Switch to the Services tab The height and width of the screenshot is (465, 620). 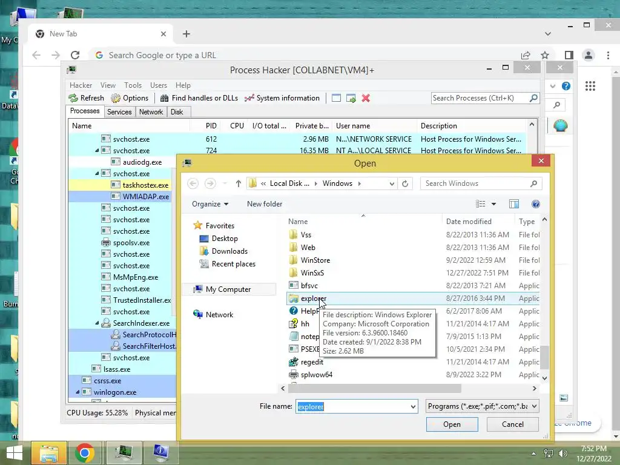pyautogui.click(x=119, y=112)
